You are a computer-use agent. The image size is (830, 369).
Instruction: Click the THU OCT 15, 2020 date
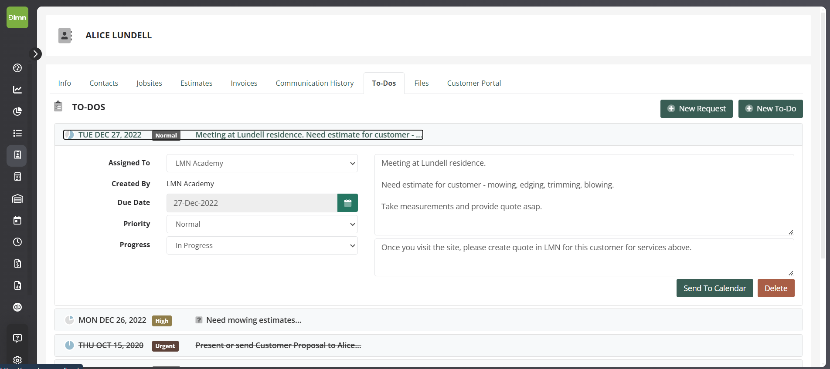tap(111, 346)
